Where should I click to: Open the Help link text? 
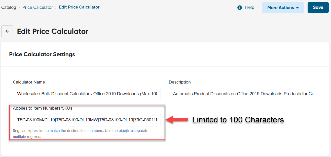point(249,8)
